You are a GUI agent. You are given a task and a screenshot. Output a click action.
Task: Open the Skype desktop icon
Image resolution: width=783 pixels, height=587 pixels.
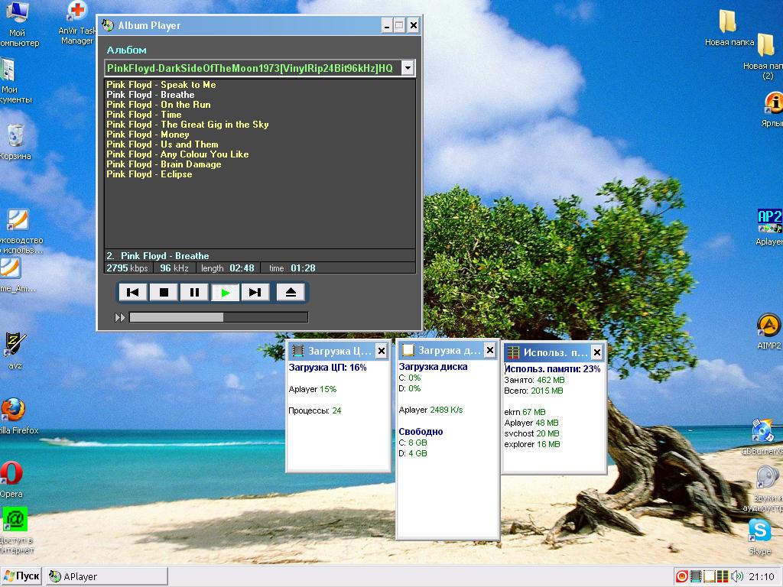point(759,530)
